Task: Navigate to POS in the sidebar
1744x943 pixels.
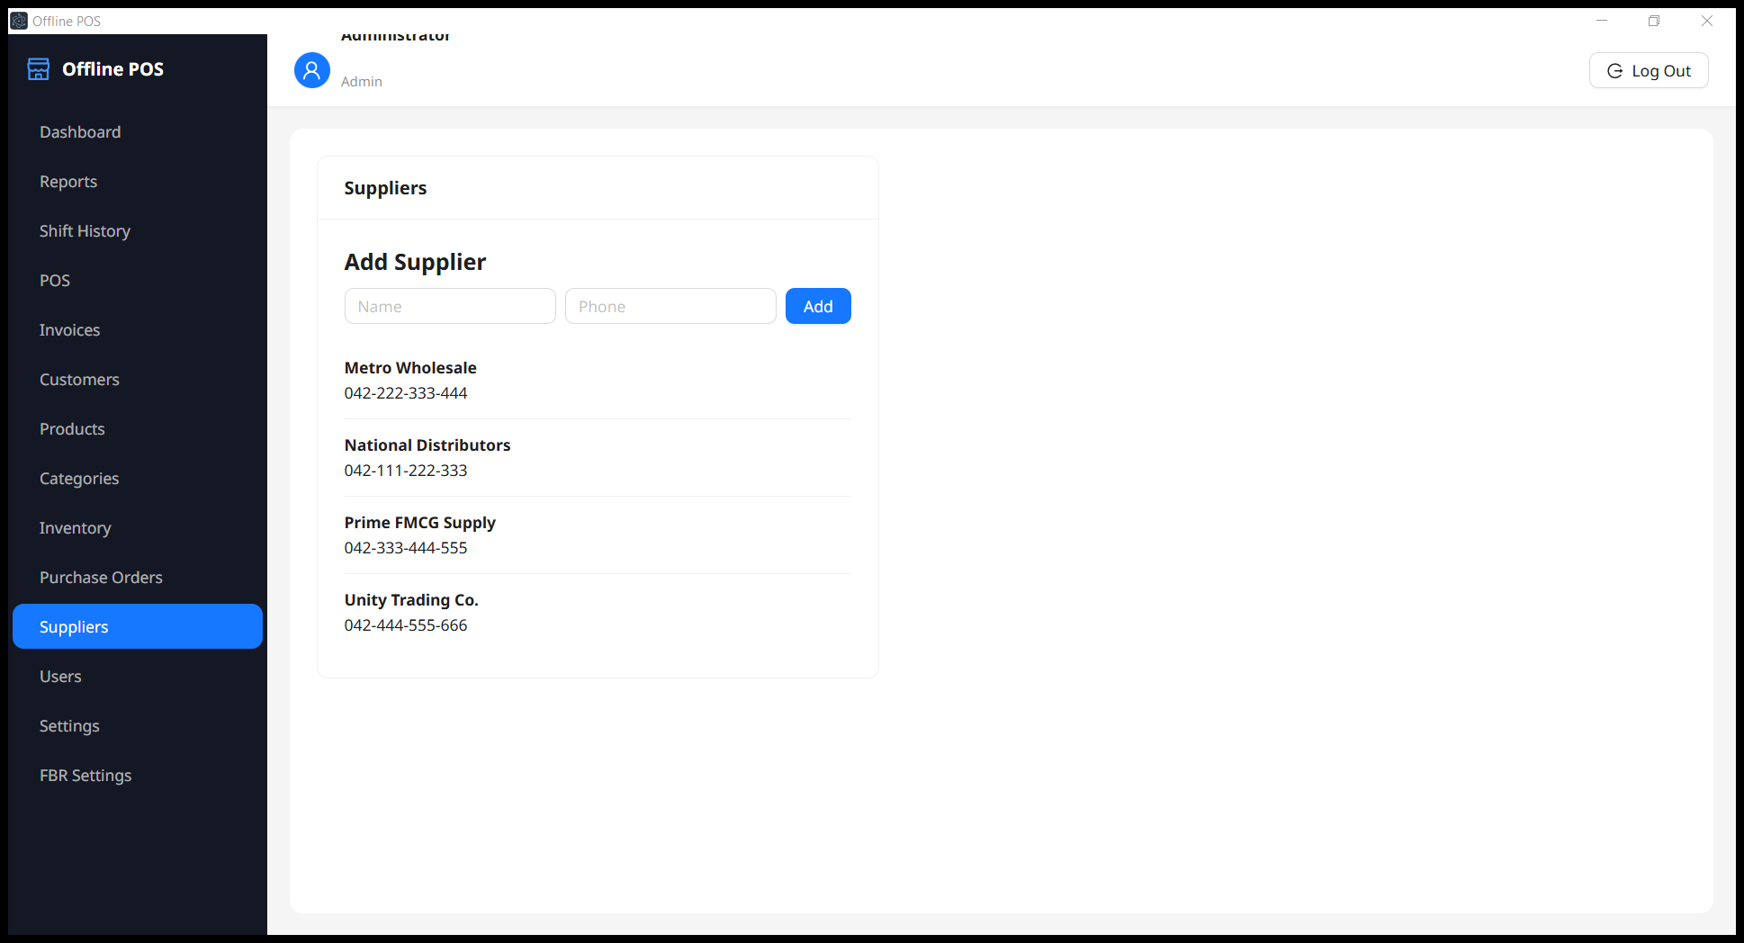Action: point(138,281)
